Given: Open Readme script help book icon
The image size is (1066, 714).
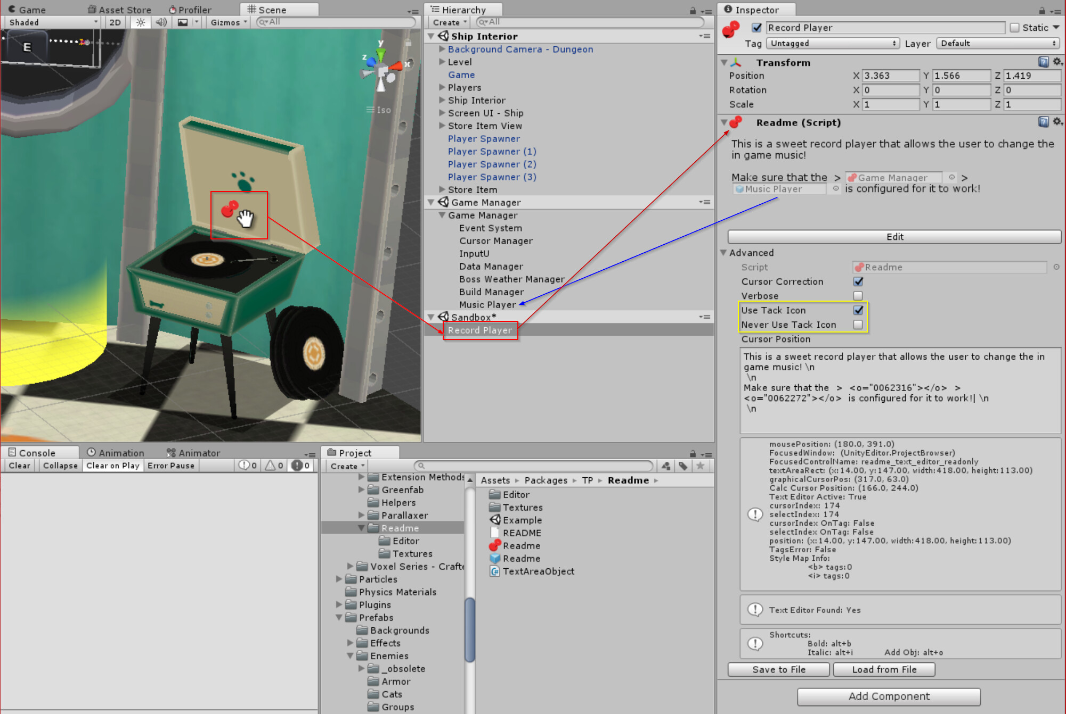Looking at the screenshot, I should (x=1043, y=122).
